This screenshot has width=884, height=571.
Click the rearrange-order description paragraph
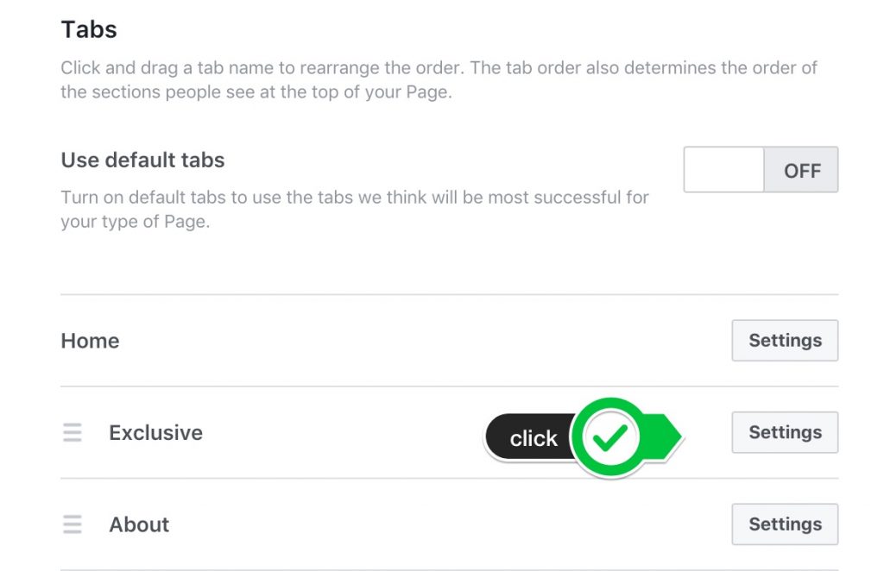pyautogui.click(x=439, y=79)
